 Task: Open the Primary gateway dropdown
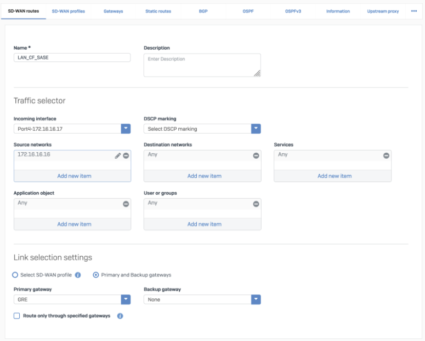[126, 299]
